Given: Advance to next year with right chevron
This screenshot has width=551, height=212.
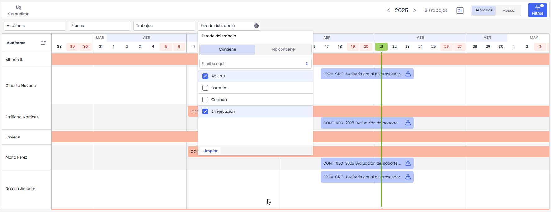Looking at the screenshot, I should (x=414, y=10).
